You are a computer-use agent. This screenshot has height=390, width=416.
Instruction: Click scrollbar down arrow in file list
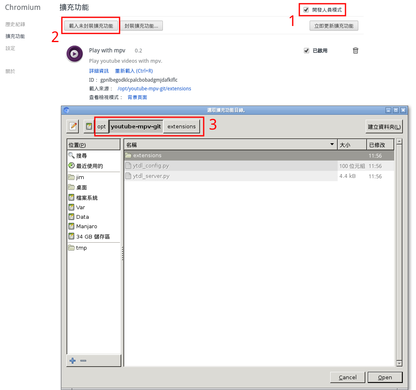[399, 363]
